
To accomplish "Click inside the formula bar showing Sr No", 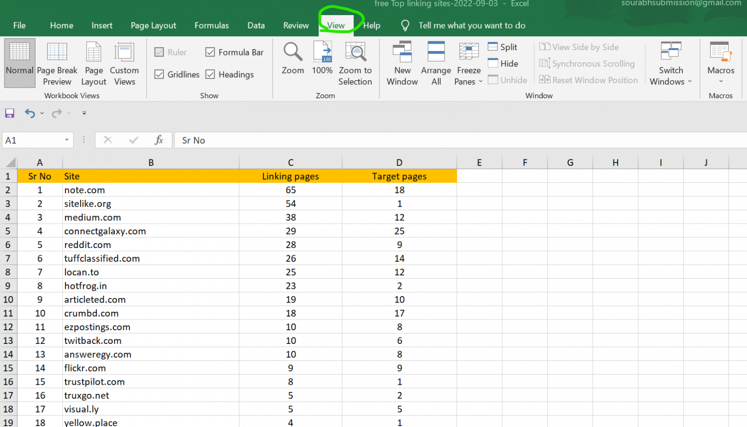I will tap(460, 140).
